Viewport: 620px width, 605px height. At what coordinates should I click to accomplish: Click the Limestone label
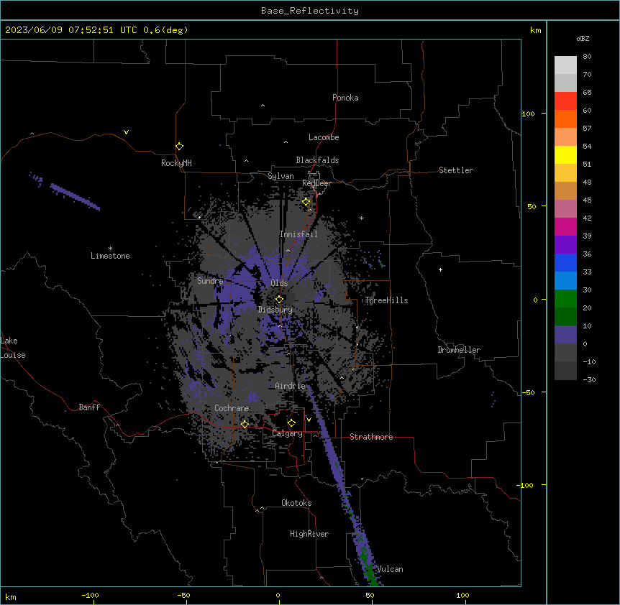[110, 256]
